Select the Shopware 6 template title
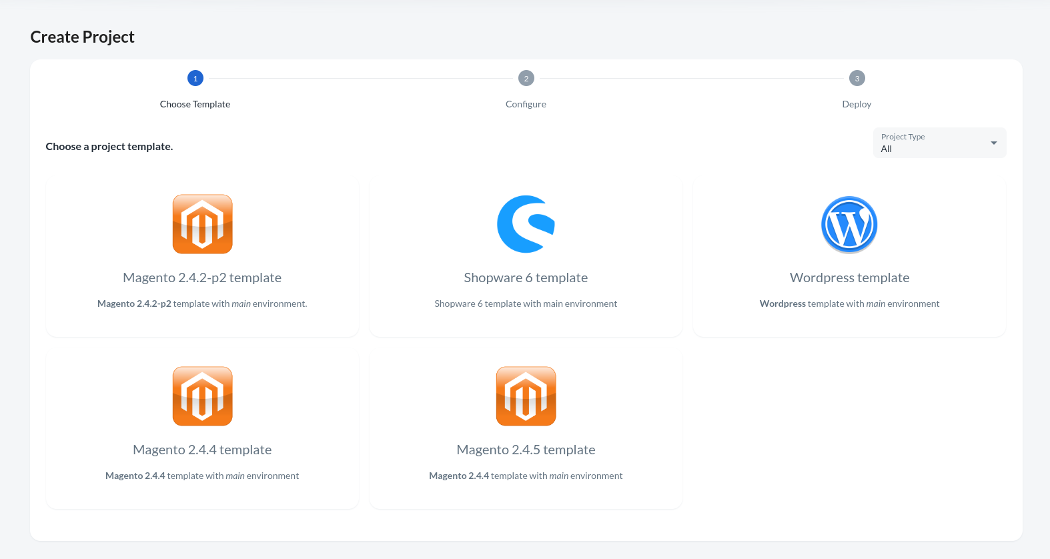This screenshot has width=1050, height=559. tap(526, 277)
